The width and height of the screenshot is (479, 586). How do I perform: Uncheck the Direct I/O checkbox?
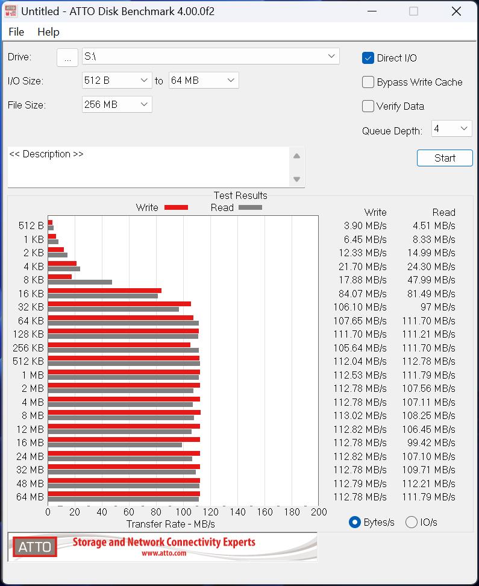pyautogui.click(x=368, y=58)
